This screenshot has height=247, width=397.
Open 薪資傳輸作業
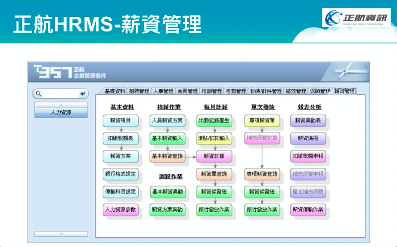point(308,210)
